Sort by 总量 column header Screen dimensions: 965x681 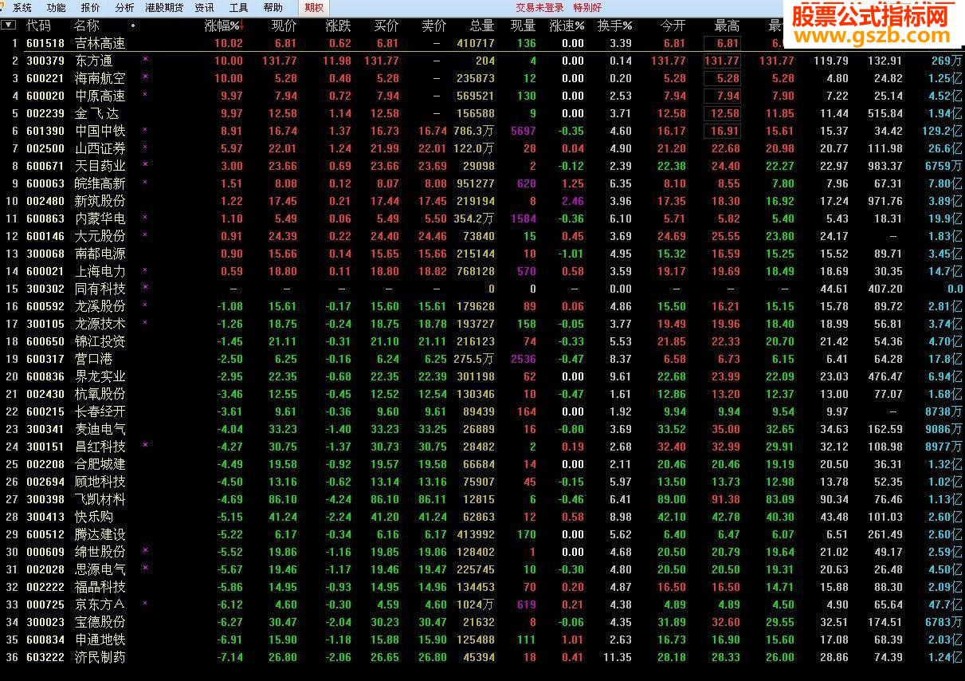pos(481,26)
